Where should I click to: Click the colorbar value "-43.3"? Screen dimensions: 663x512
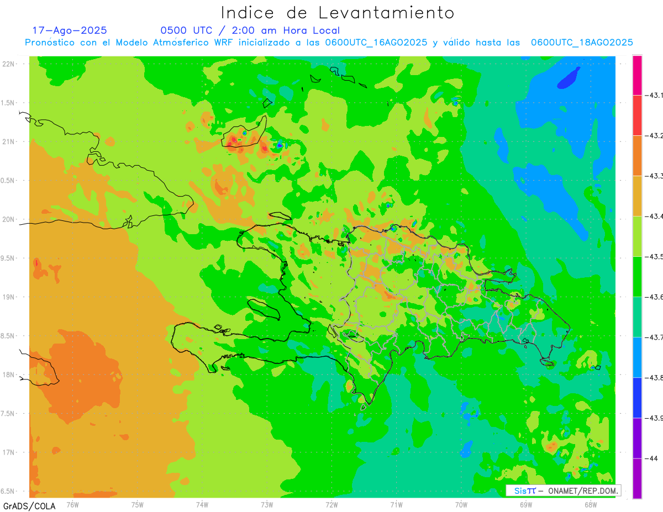[x=654, y=176]
